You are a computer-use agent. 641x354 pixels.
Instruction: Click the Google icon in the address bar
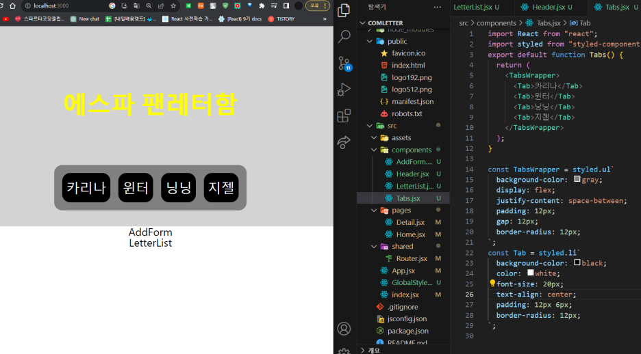coord(112,5)
